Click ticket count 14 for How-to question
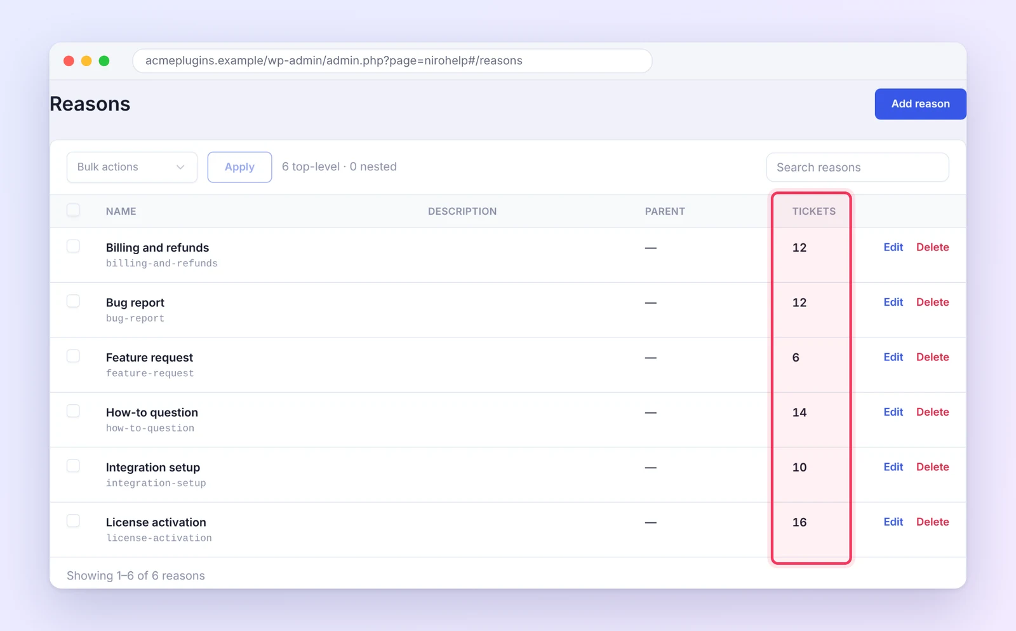Image resolution: width=1016 pixels, height=631 pixels. click(x=799, y=412)
